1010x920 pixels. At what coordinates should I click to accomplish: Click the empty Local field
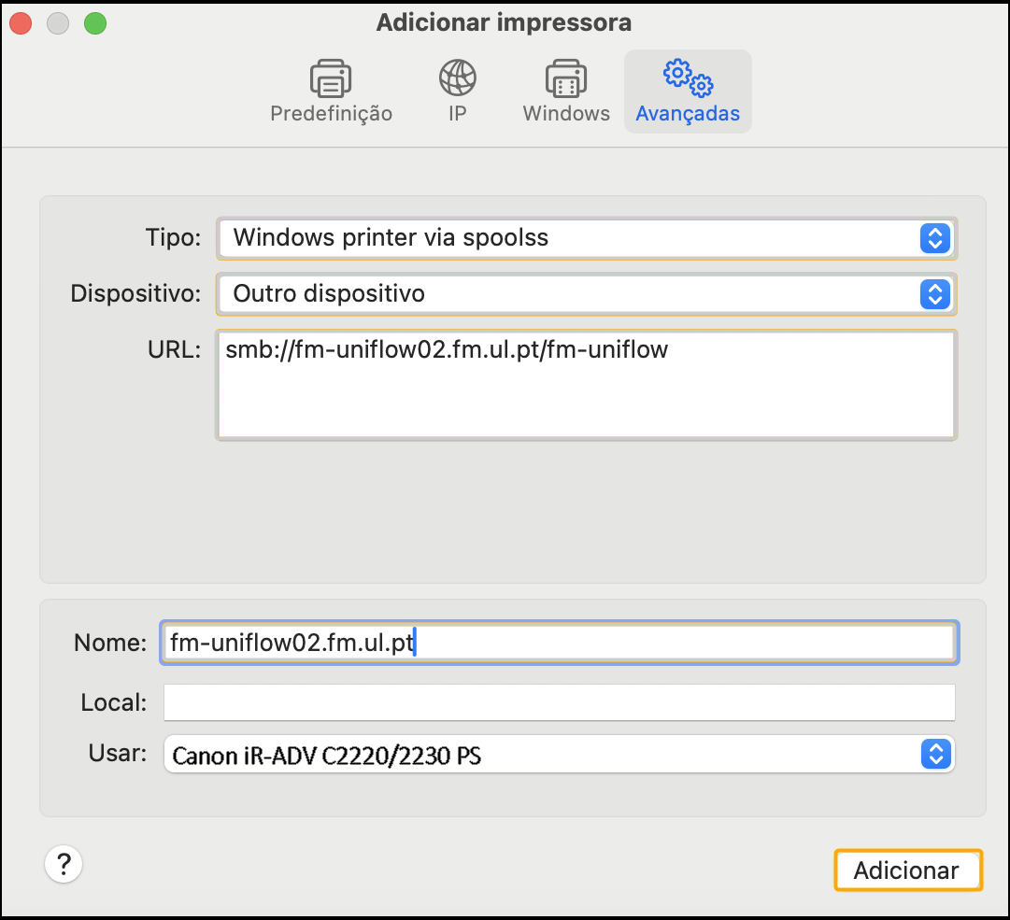[559, 702]
